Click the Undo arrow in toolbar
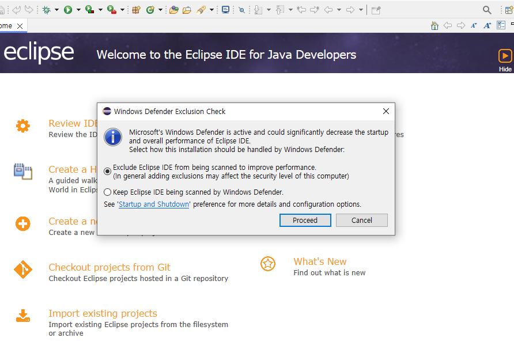The height and width of the screenshot is (353, 514). 16,10
